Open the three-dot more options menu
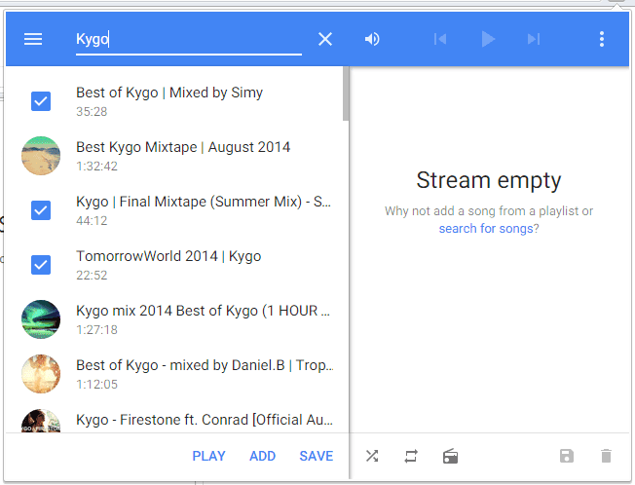The image size is (635, 485). (602, 39)
